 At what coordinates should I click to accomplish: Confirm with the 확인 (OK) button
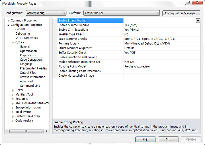pyautogui.click(x=145, y=139)
